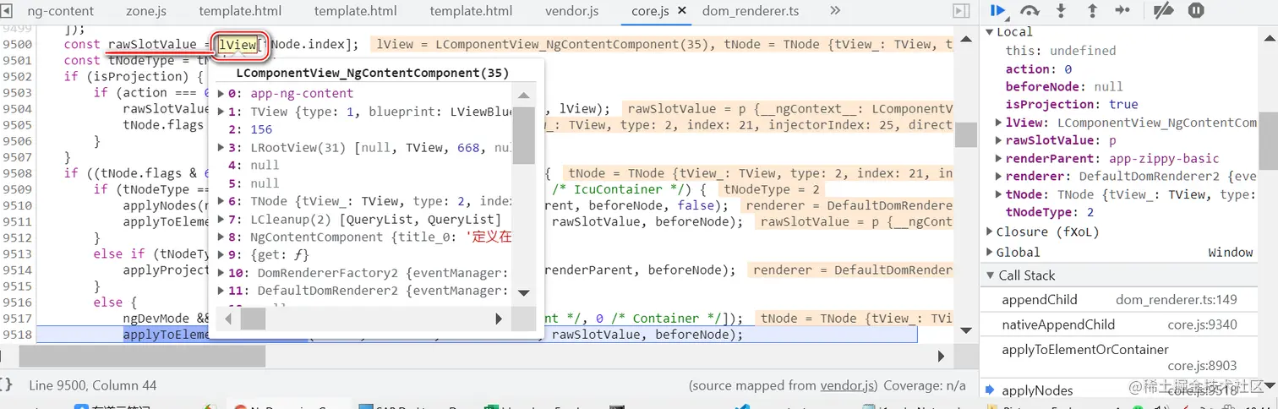1278x409 pixels.
Task: Expand the rawSlotValue variable
Action: coord(1000,141)
